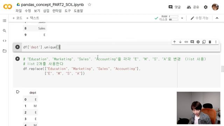The image size is (224, 126).
Task: Open the 파일 menu
Action: pos(19,11)
